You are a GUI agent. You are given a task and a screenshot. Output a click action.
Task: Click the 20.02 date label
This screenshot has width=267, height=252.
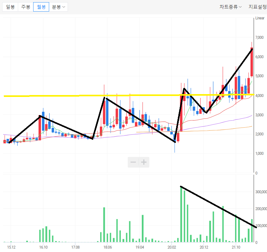(x=172, y=247)
